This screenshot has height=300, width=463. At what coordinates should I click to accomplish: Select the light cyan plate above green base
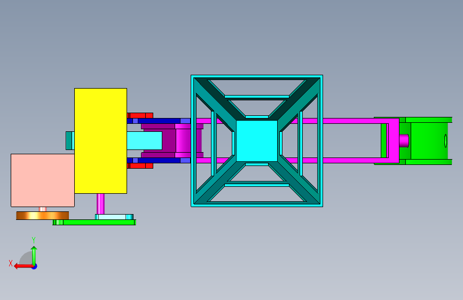pos(114,217)
